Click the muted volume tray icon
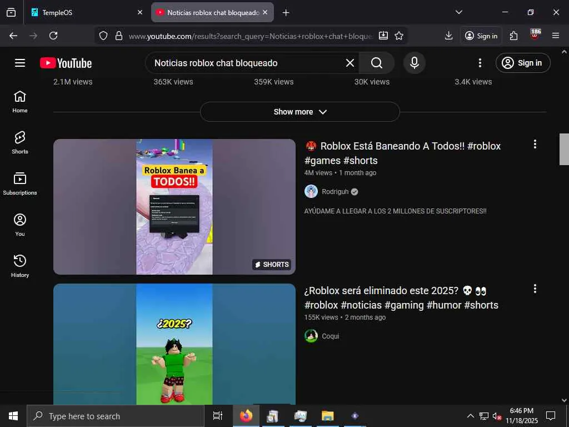This screenshot has height=427, width=569. [497, 416]
